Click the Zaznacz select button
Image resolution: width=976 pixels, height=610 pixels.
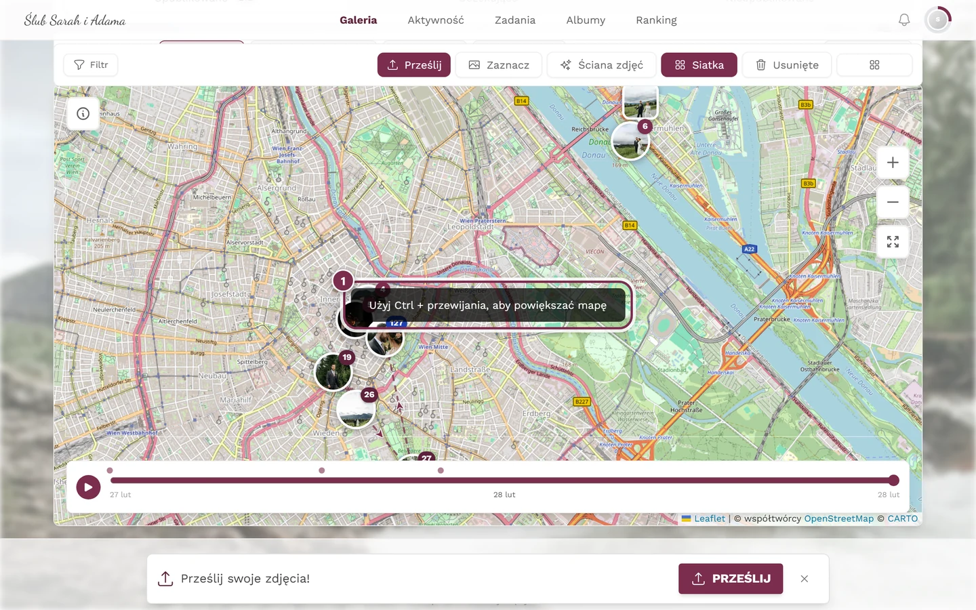tap(499, 65)
